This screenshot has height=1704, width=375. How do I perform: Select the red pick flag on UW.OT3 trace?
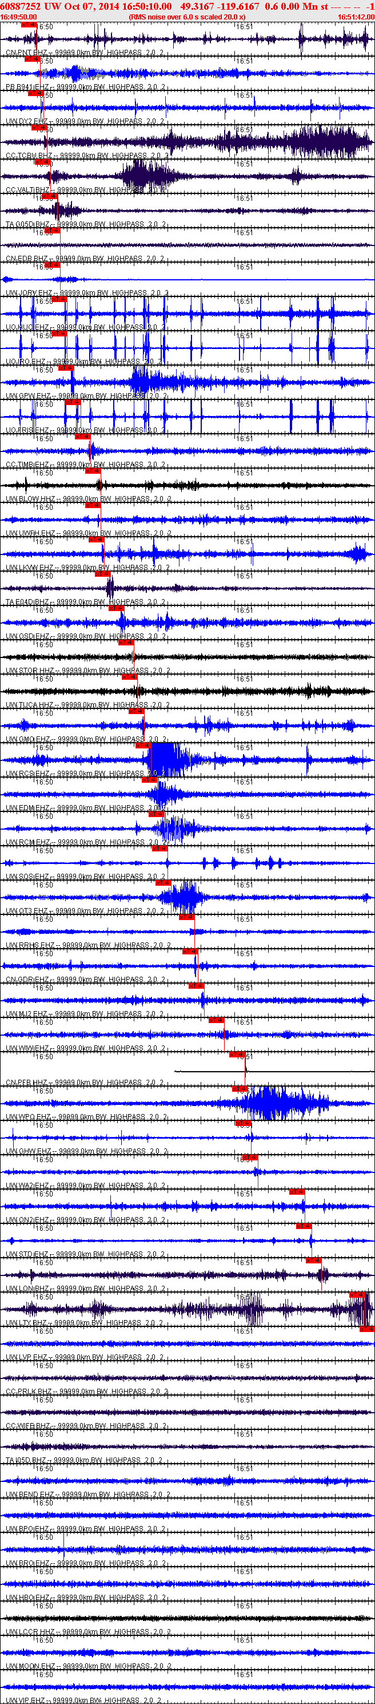(163, 882)
